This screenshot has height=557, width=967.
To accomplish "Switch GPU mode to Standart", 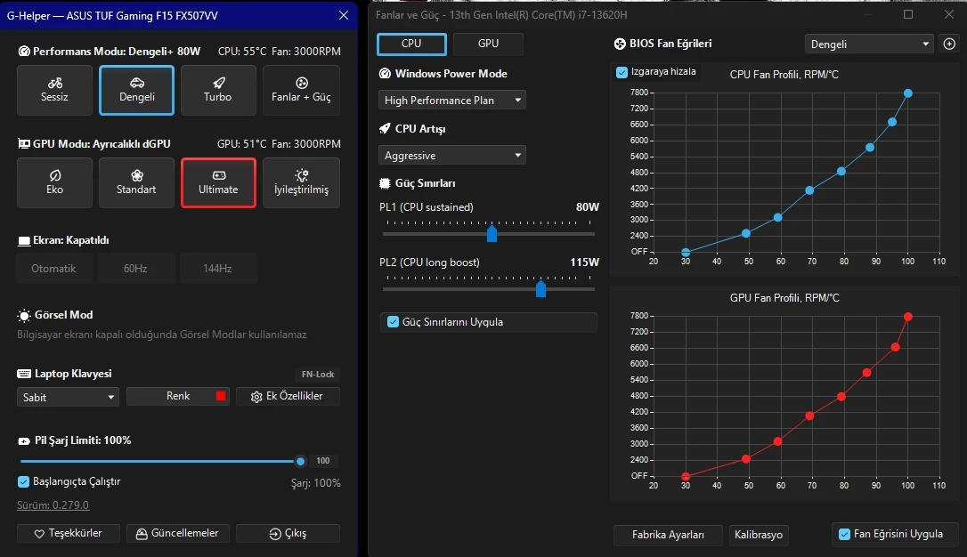I will [x=136, y=182].
